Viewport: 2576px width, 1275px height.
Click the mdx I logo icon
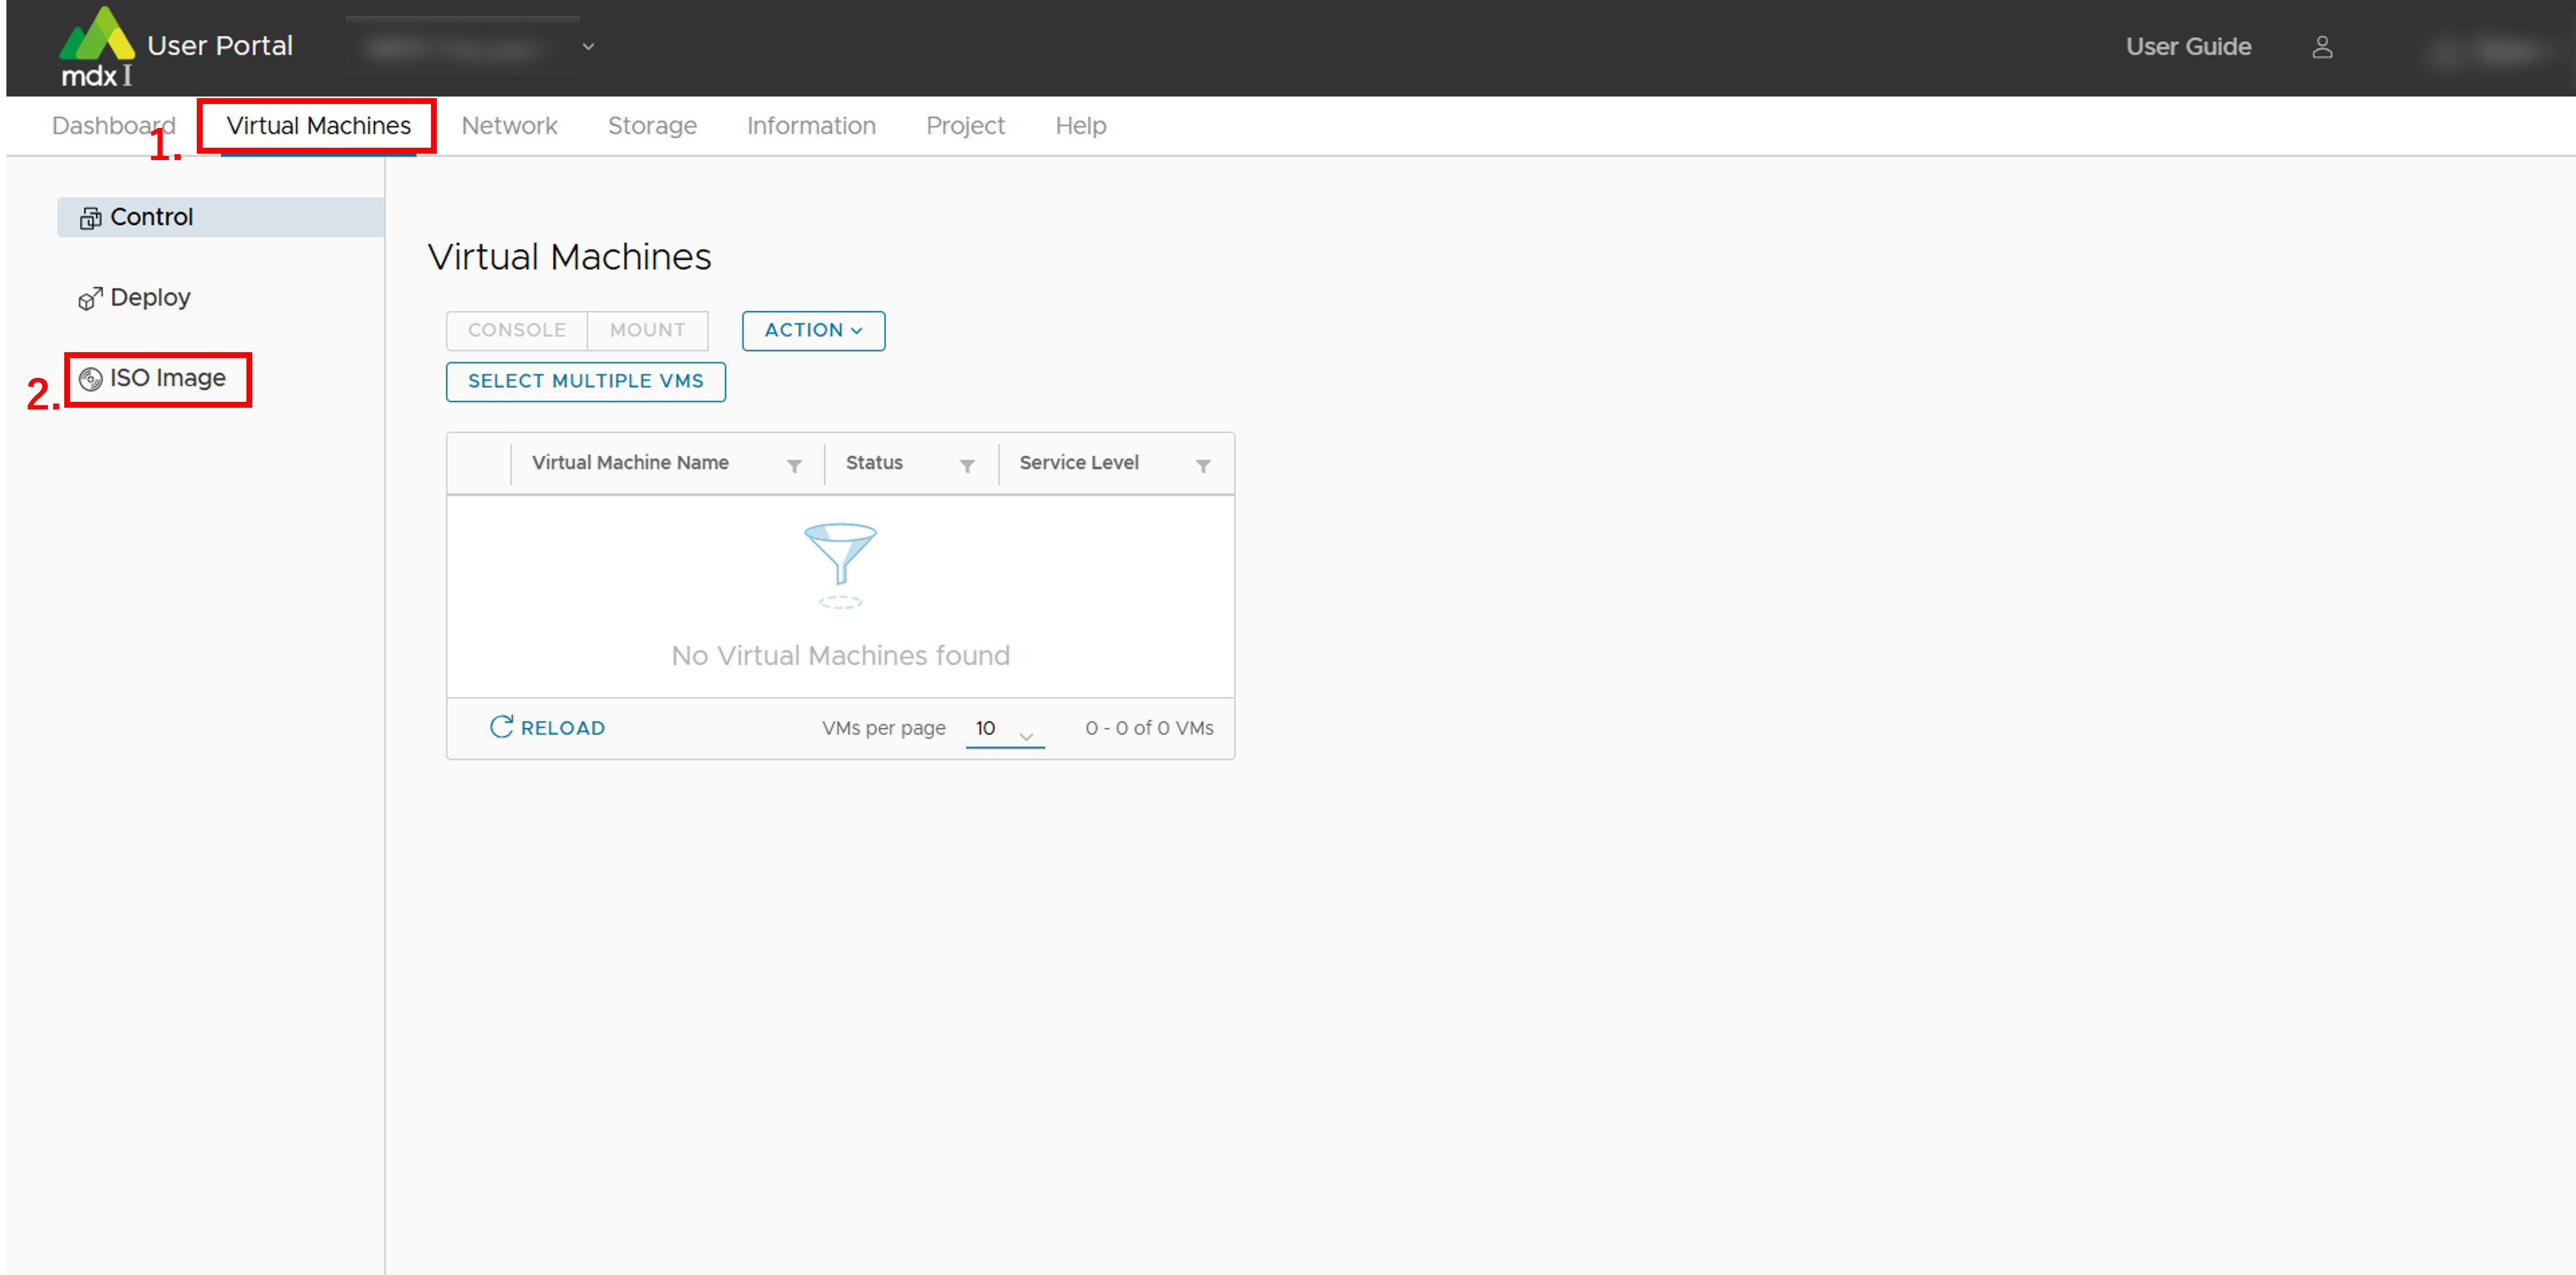point(96,46)
